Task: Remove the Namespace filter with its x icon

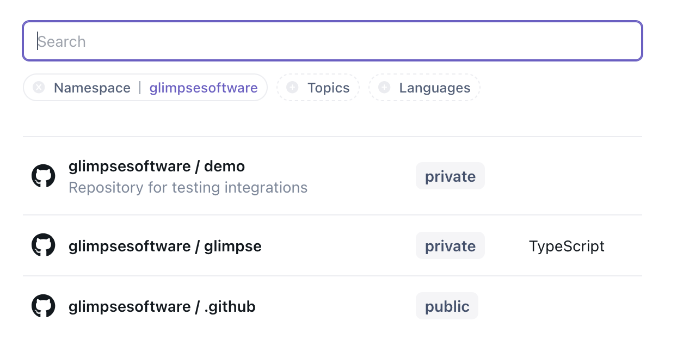Action: pos(39,88)
